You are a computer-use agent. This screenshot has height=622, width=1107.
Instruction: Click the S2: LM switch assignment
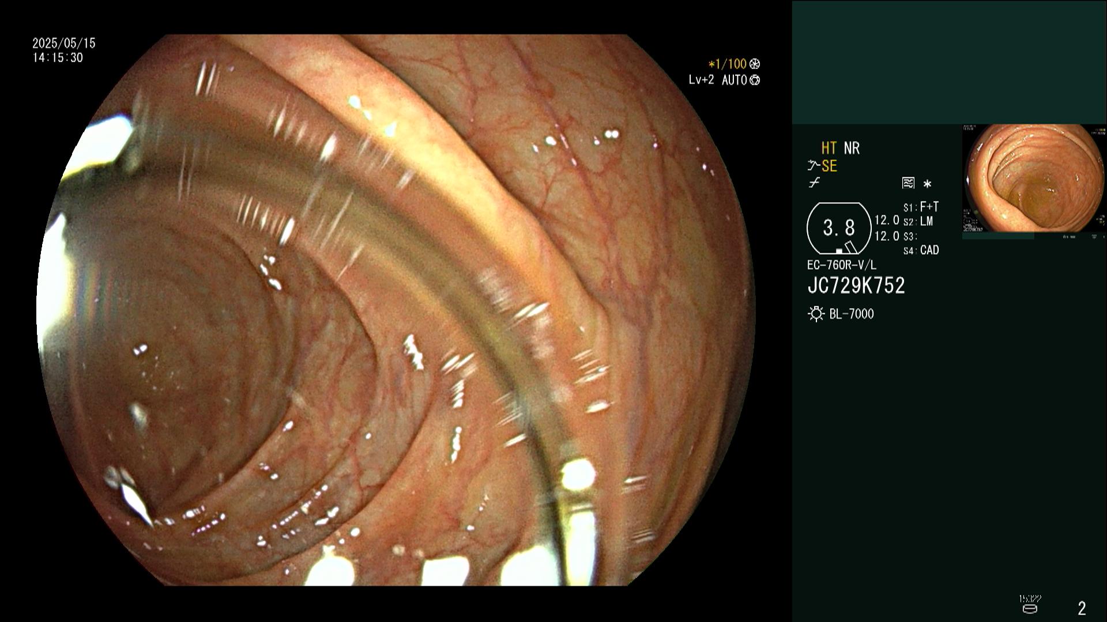click(x=918, y=222)
